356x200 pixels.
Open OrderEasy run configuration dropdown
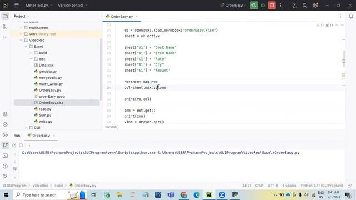click(234, 5)
